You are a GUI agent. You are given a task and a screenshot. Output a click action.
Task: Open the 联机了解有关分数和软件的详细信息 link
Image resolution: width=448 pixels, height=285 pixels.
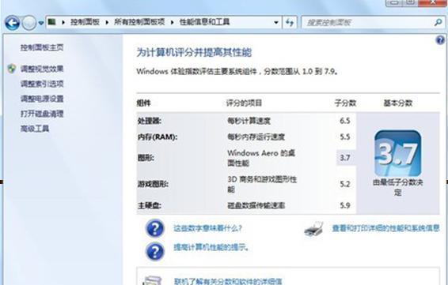pyautogui.click(x=228, y=281)
